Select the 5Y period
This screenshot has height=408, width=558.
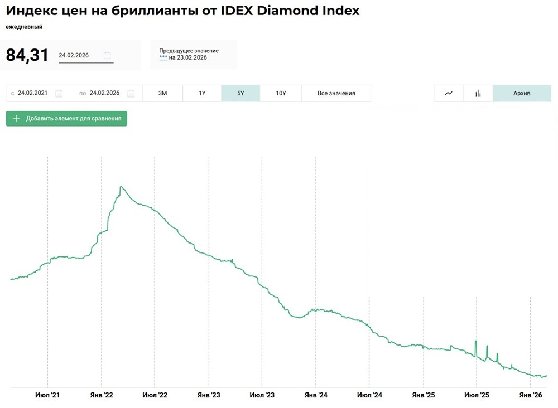point(240,93)
